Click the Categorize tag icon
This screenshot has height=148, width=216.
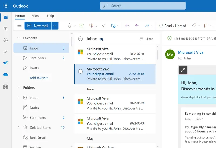point(194,26)
